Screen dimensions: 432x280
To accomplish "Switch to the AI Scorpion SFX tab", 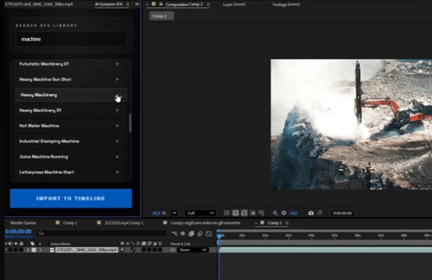I will pyautogui.click(x=109, y=4).
